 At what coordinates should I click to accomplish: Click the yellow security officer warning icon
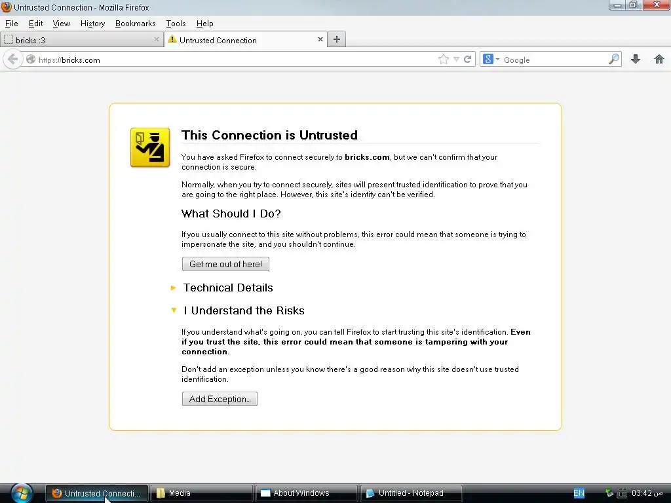pyautogui.click(x=150, y=147)
